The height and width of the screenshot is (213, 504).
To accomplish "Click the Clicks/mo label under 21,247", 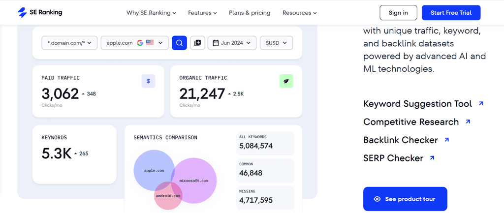I will tap(189, 105).
